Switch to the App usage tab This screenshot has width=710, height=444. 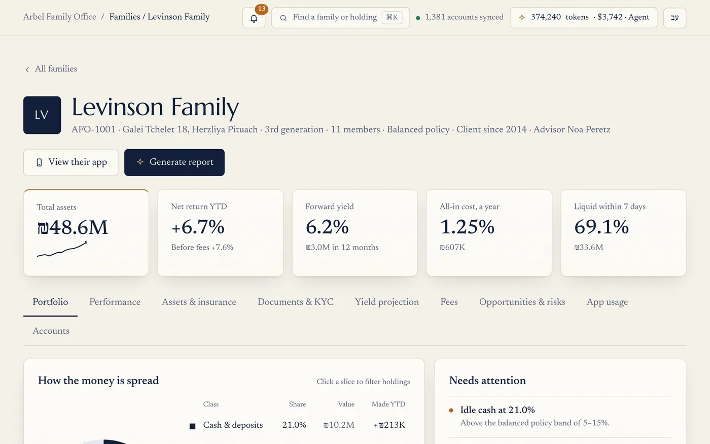[x=607, y=302]
